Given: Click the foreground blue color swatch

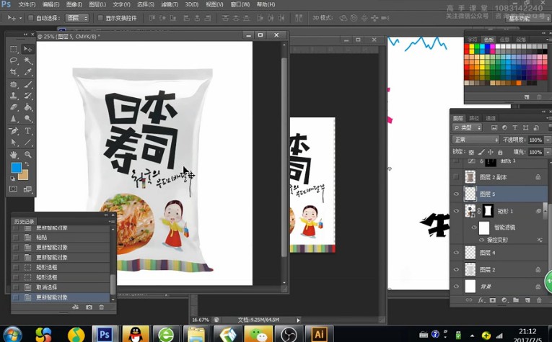Looking at the screenshot, I should [16, 168].
